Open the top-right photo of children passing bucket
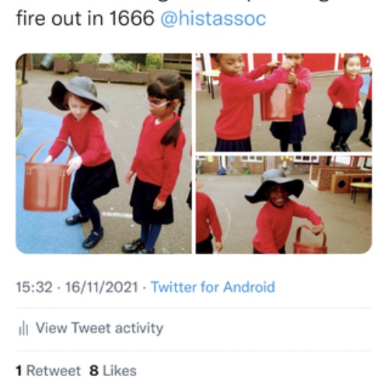The image size is (388, 387). [x=284, y=103]
